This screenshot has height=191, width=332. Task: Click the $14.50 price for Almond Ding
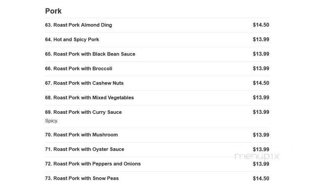coord(261,25)
